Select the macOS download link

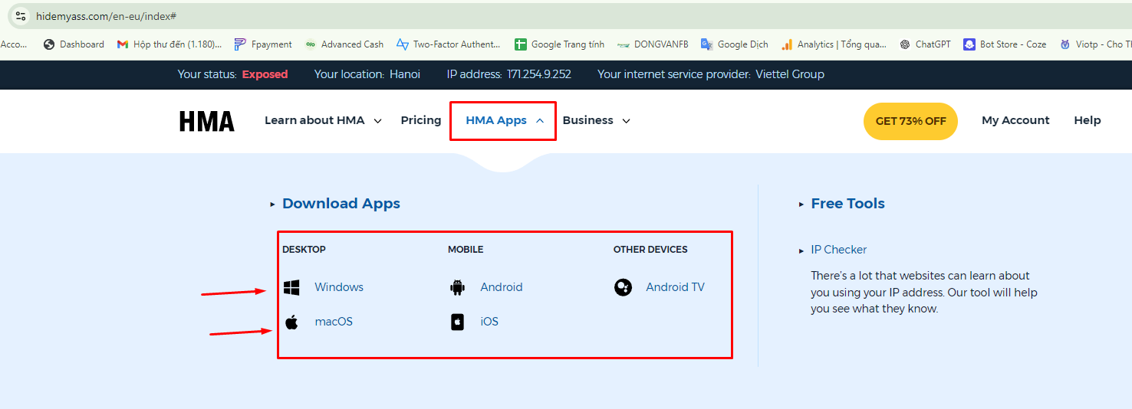click(334, 322)
